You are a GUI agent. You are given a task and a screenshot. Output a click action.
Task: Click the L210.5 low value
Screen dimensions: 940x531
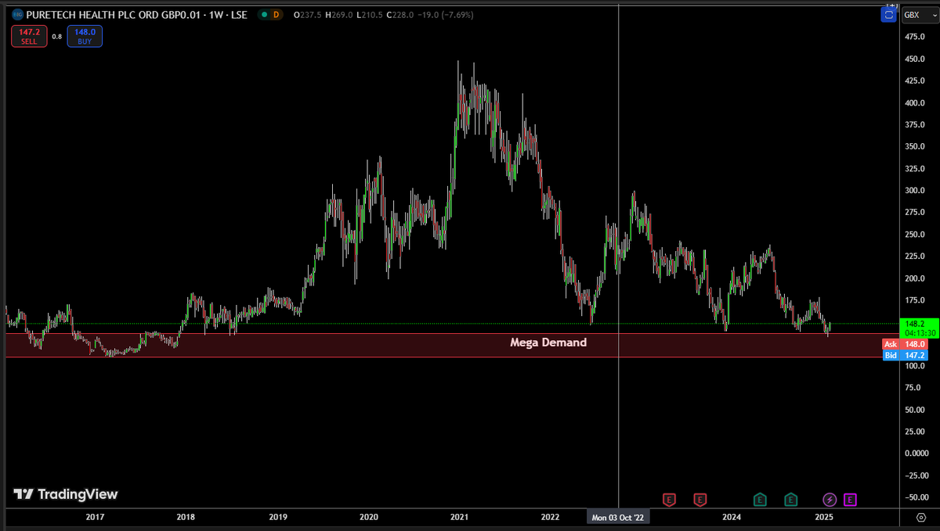pos(371,14)
